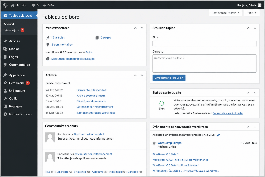Open l'écran de santé du site link
The image size is (265, 177).
(x=228, y=113)
